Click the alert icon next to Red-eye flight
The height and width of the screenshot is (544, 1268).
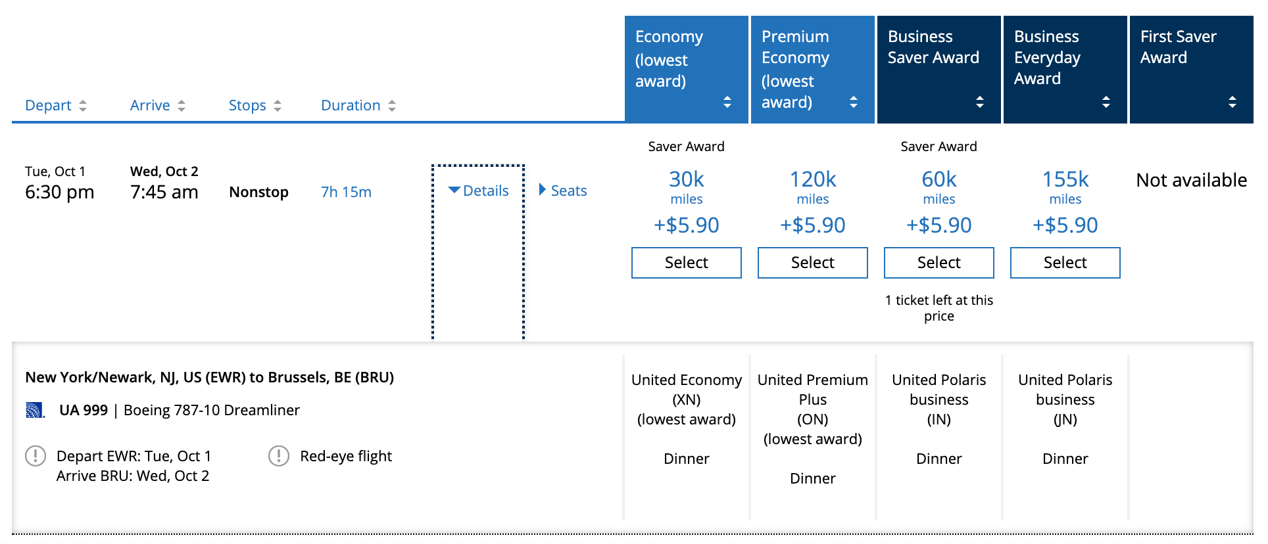(279, 456)
